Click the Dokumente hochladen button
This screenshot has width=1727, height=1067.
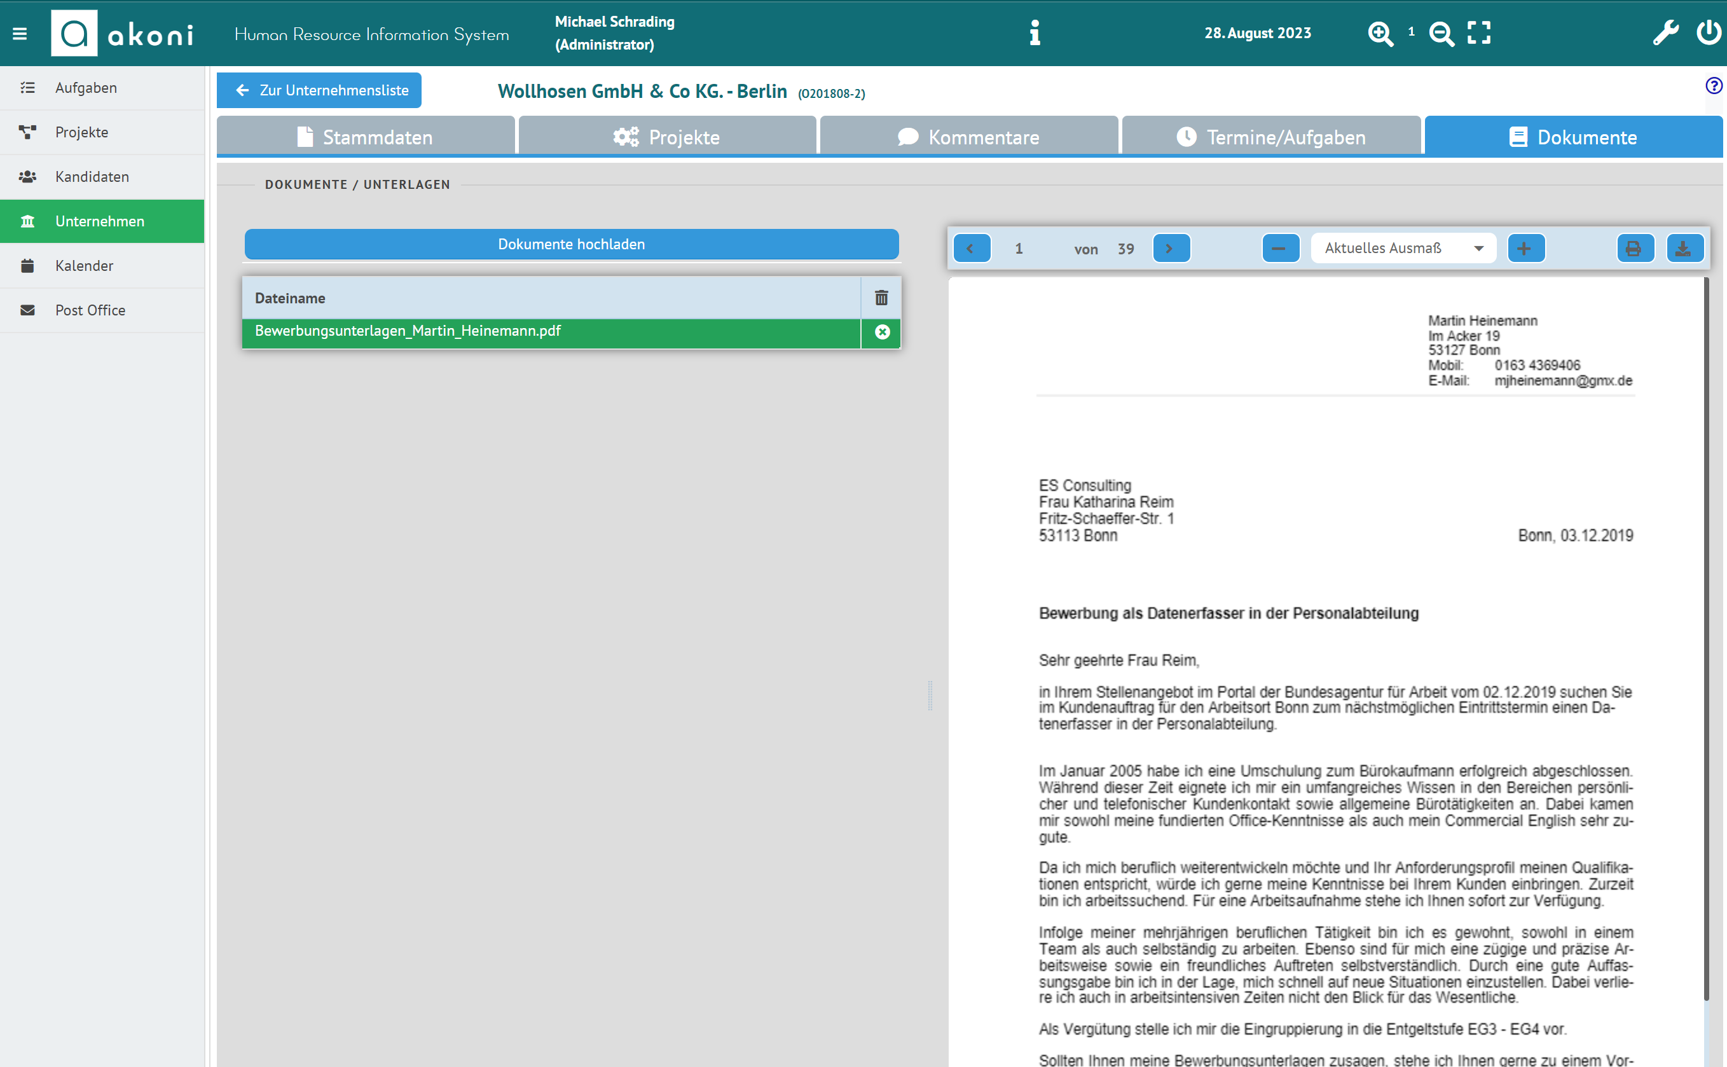pos(572,243)
